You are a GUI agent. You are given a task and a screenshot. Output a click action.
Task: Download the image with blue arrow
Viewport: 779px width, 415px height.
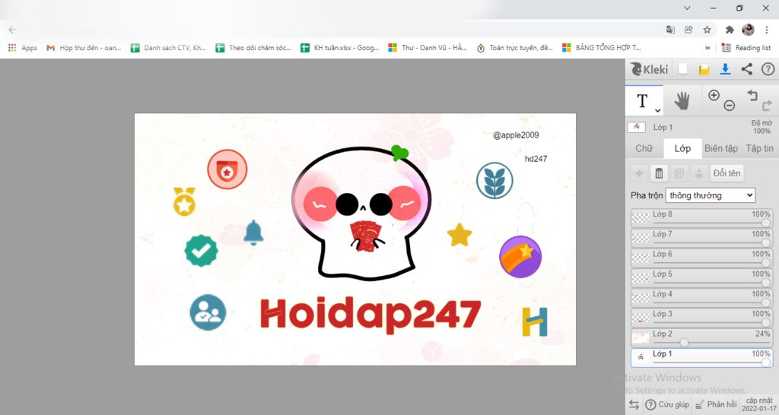click(x=725, y=69)
